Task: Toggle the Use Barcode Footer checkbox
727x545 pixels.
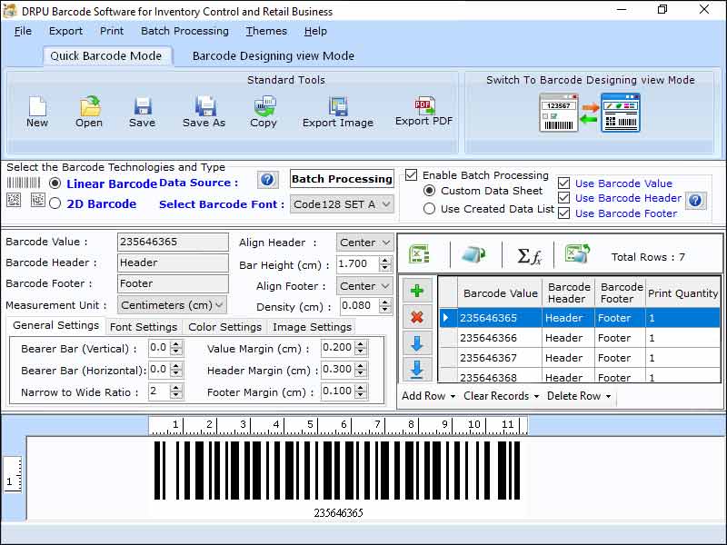Action: [564, 213]
